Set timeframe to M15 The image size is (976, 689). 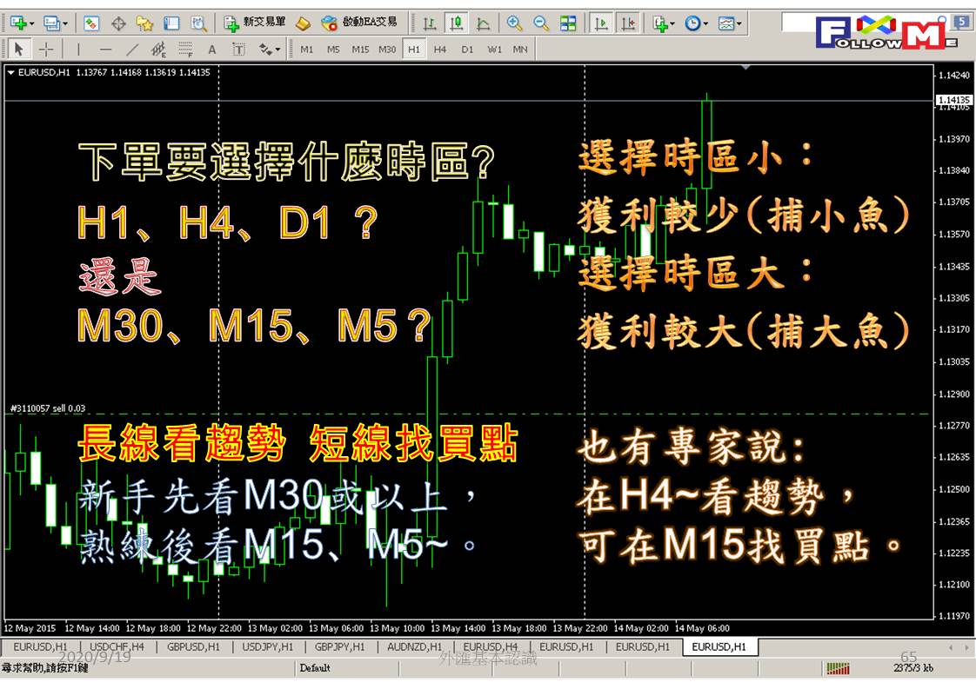click(360, 50)
